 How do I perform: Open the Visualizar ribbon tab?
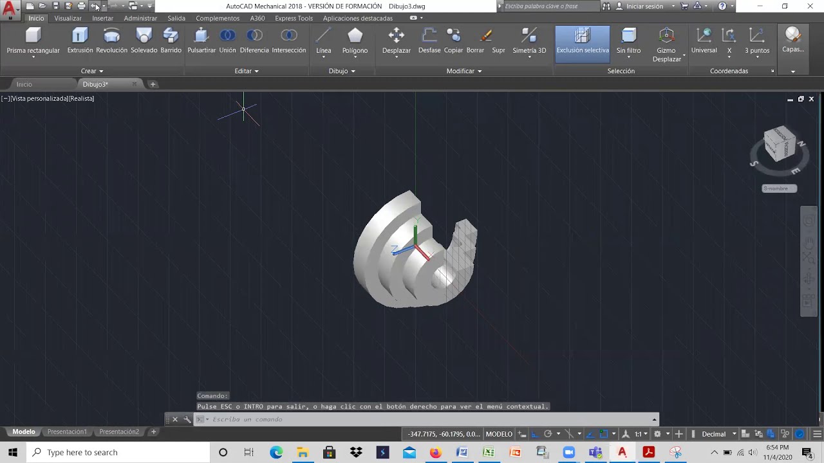pos(68,18)
